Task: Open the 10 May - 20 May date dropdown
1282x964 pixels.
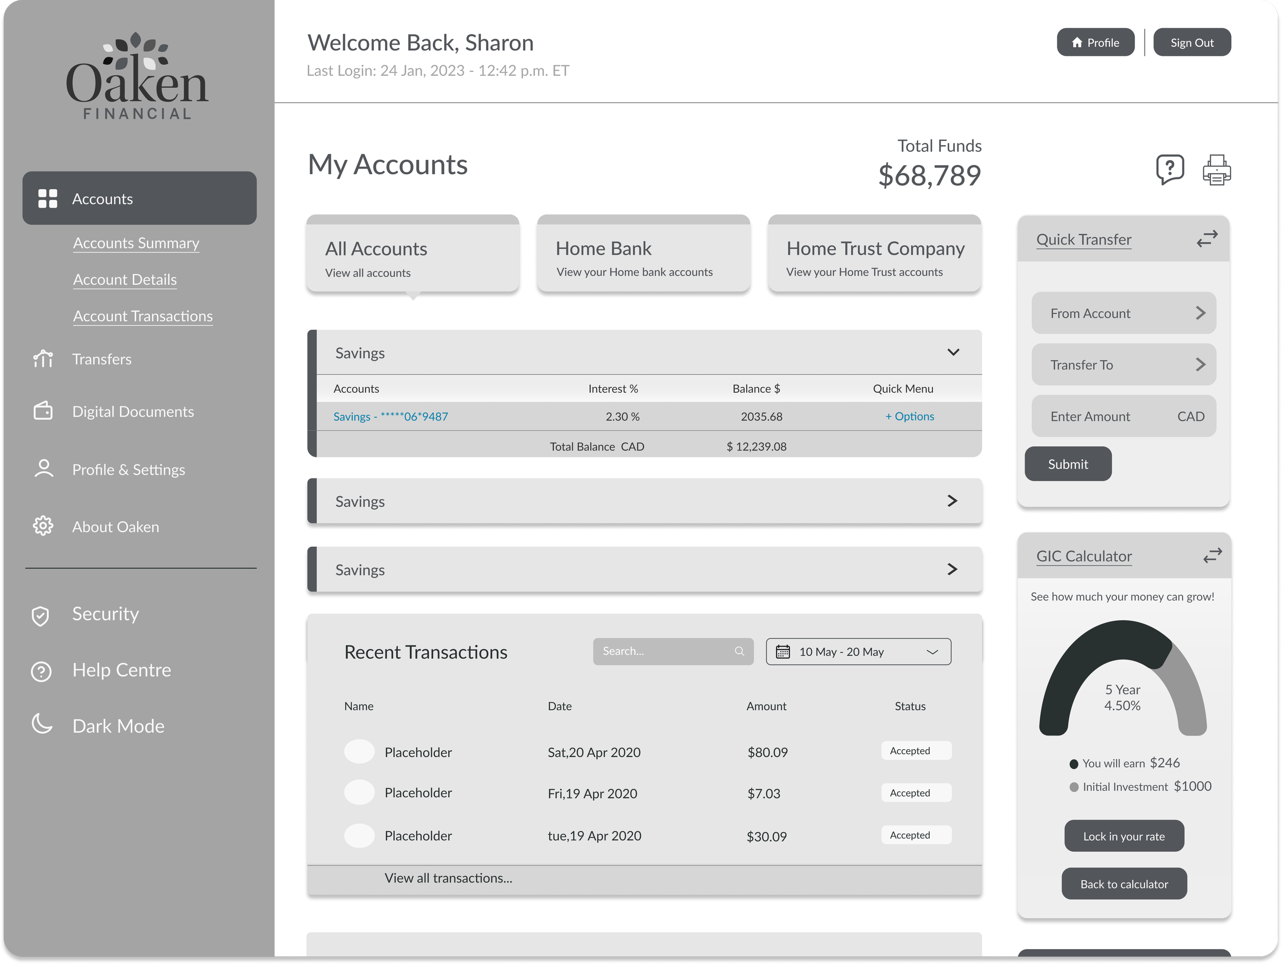Action: (x=858, y=652)
